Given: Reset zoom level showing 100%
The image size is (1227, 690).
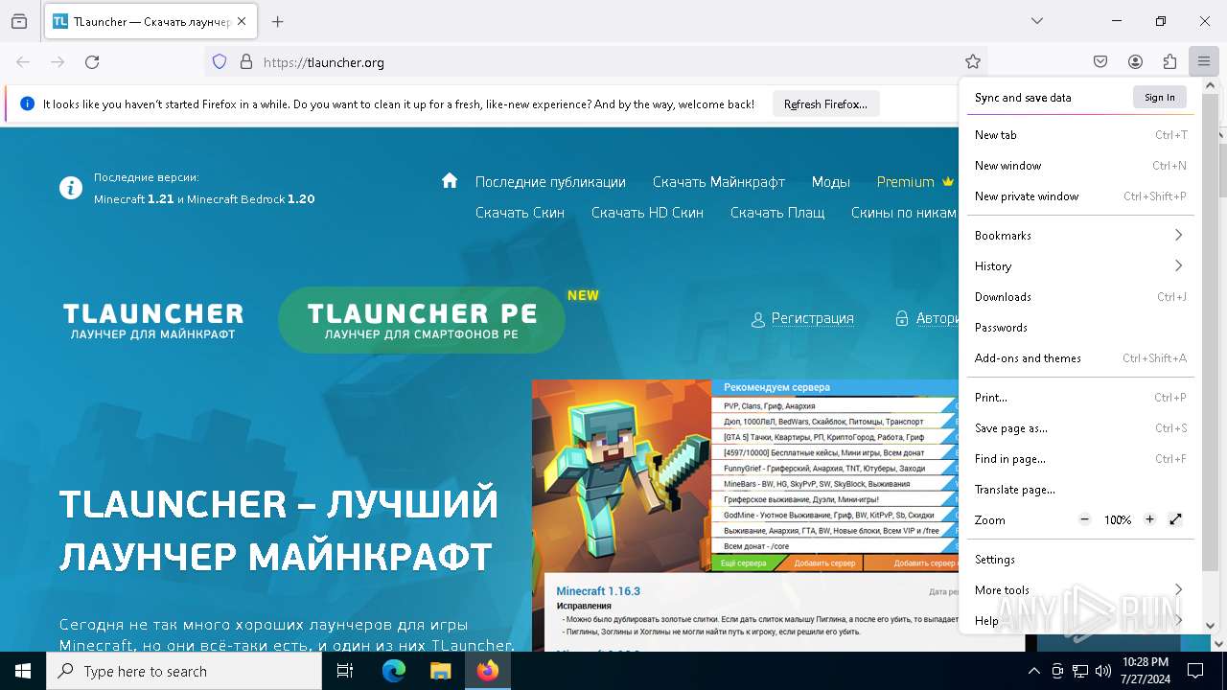Looking at the screenshot, I should point(1118,520).
